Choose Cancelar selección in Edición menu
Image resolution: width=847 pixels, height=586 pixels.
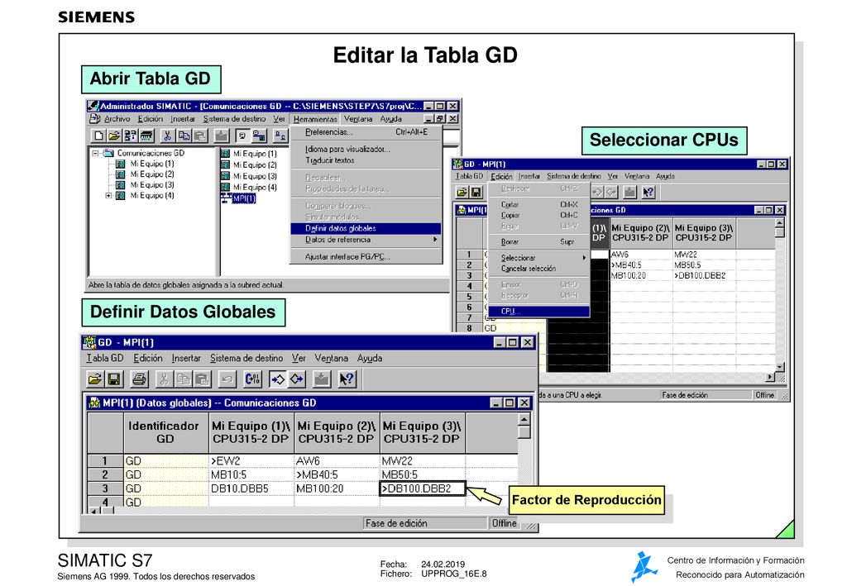coord(538,269)
